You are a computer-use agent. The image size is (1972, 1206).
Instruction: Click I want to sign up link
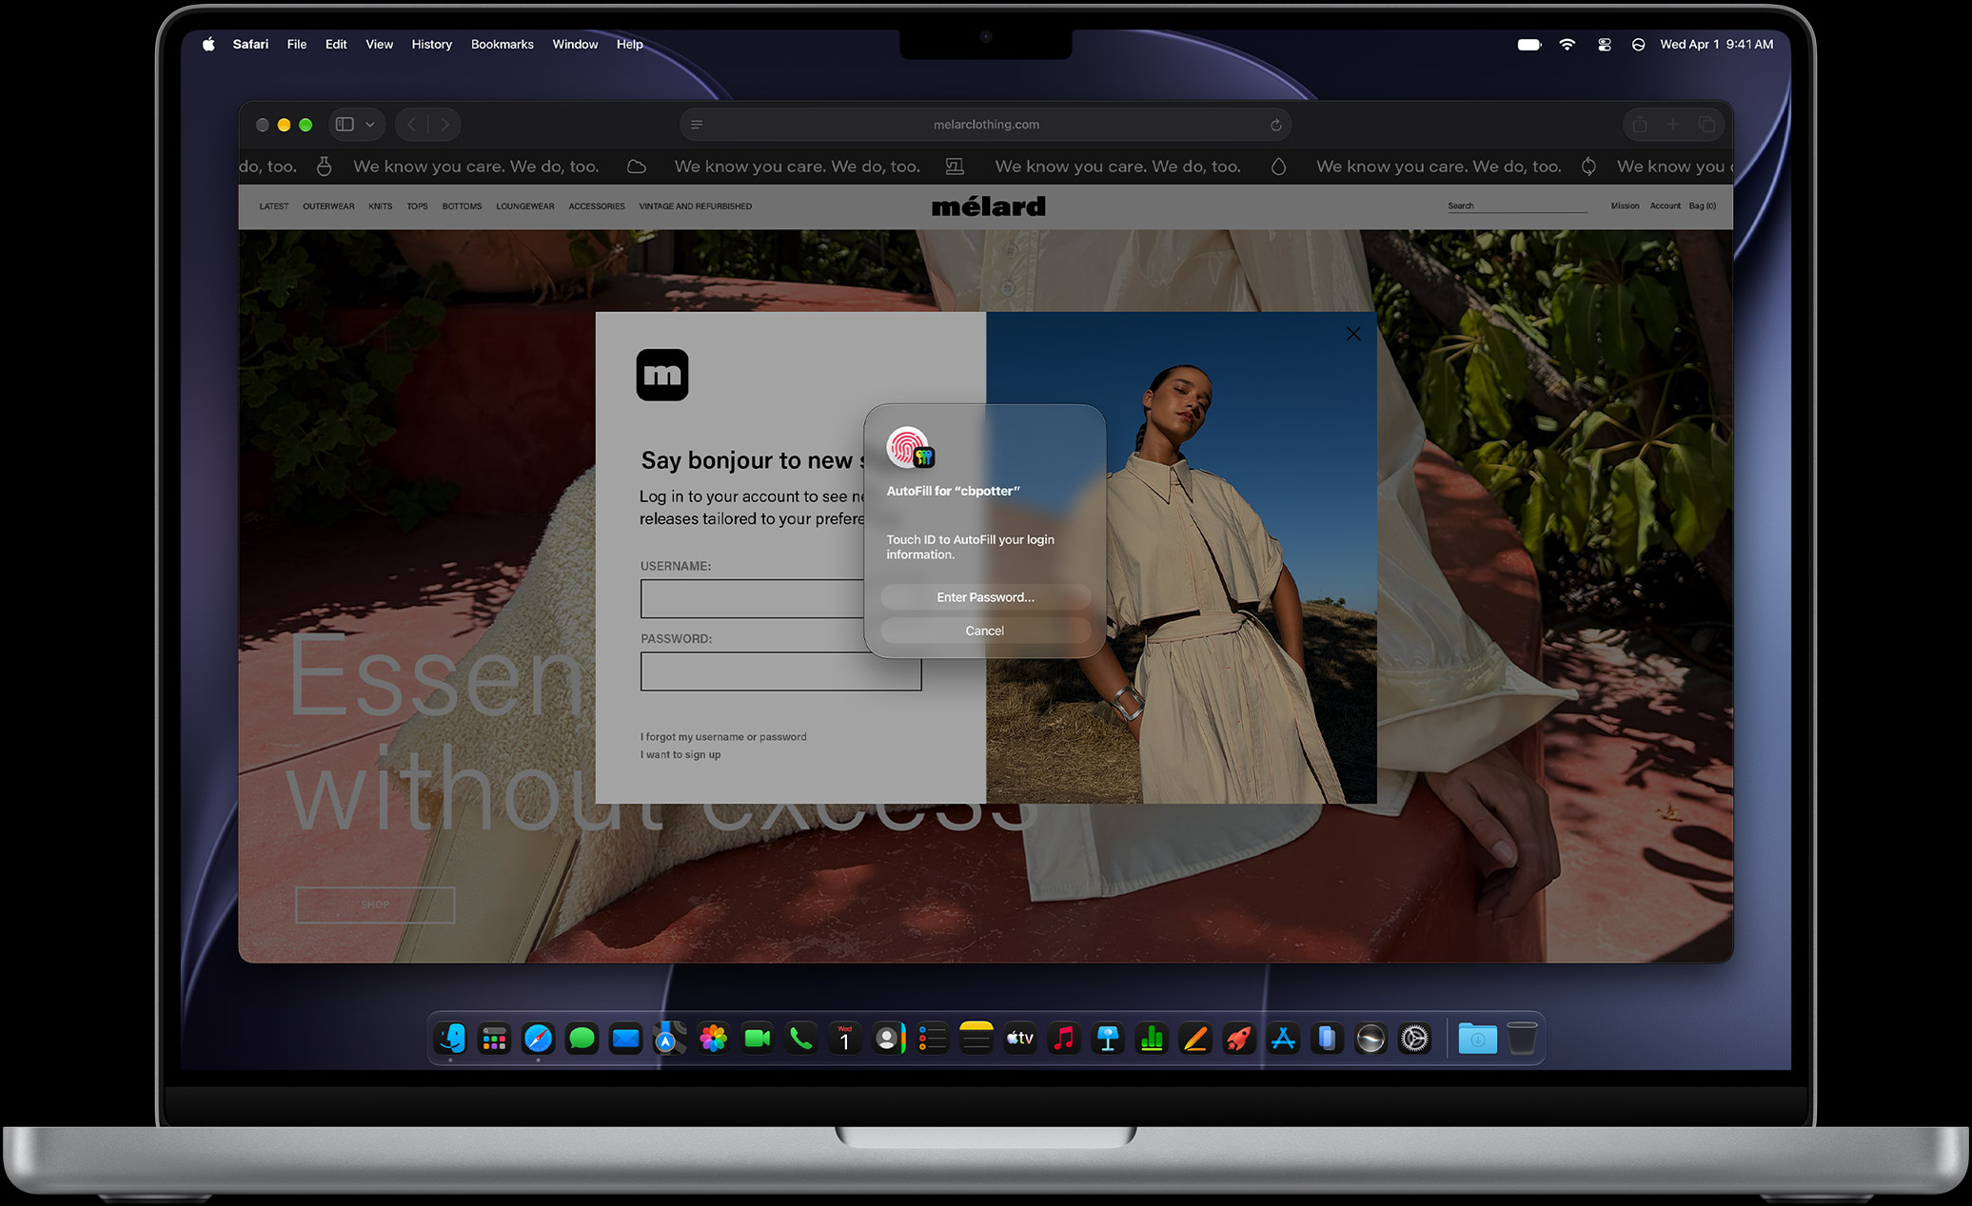pyautogui.click(x=680, y=755)
